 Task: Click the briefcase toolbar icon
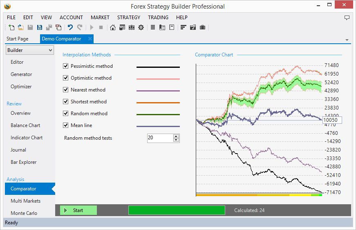point(202,27)
